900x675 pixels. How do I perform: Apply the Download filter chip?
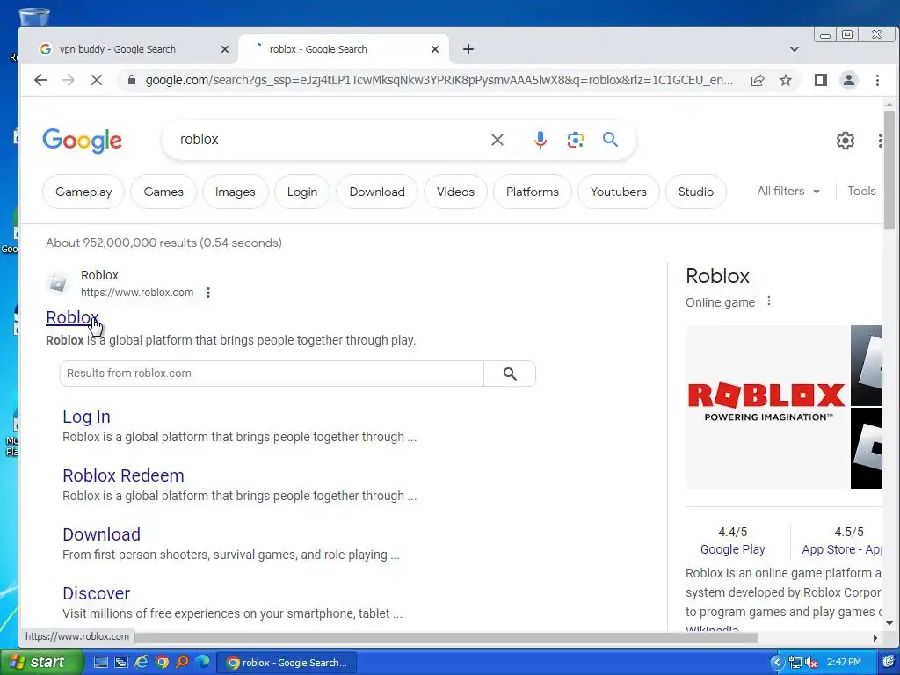tap(377, 192)
